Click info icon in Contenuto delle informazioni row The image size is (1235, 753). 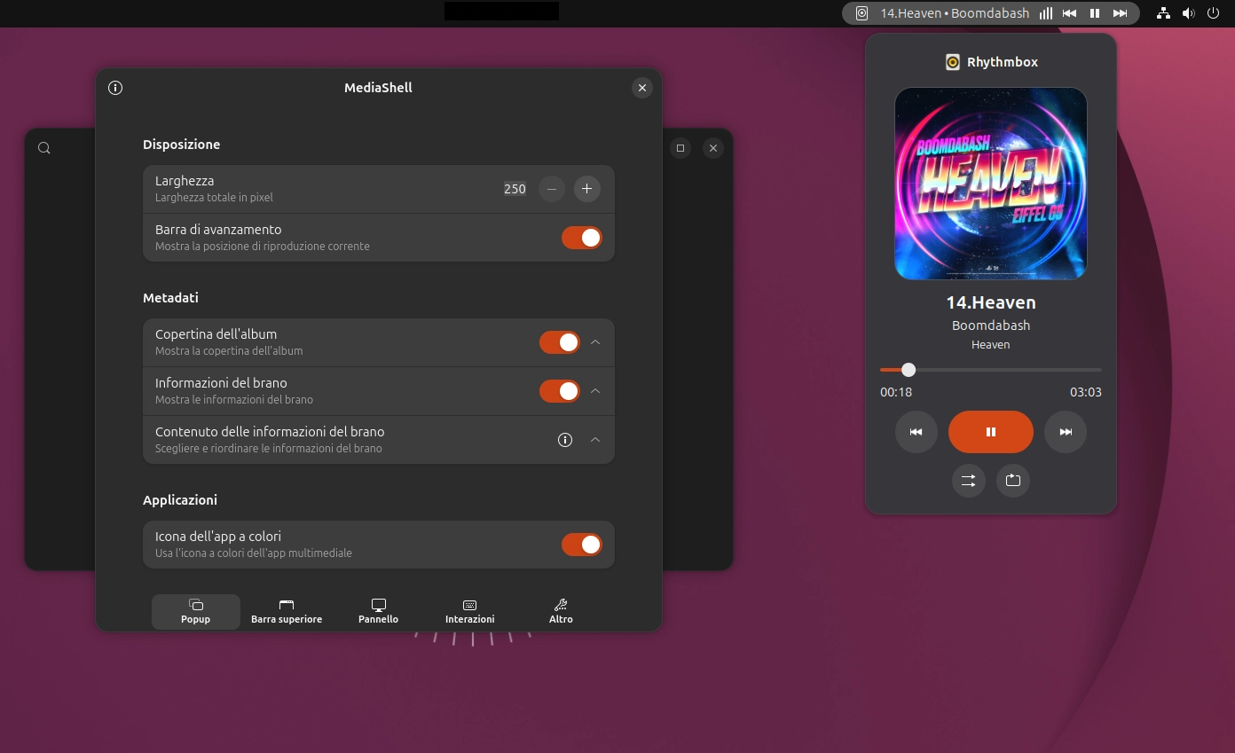(565, 440)
